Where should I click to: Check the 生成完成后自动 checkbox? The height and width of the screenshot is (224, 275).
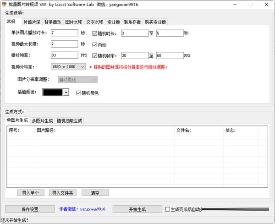[x=168, y=209]
